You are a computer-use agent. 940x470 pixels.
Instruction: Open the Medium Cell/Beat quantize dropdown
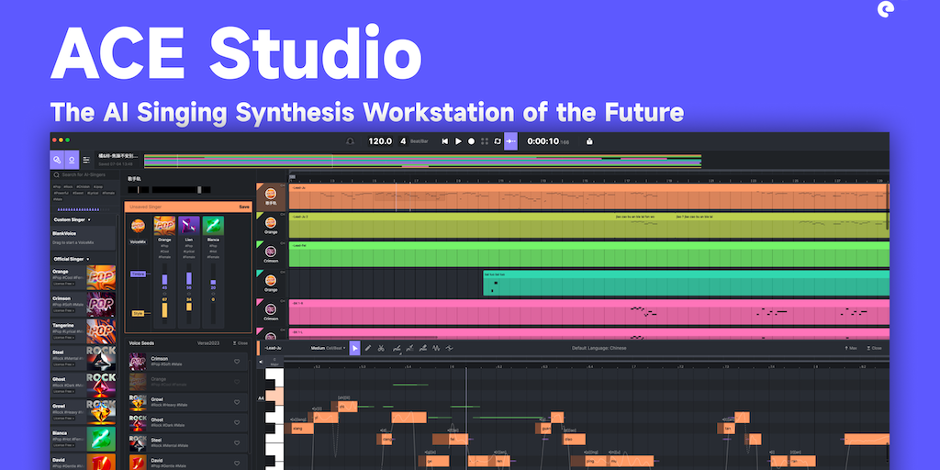click(x=328, y=348)
